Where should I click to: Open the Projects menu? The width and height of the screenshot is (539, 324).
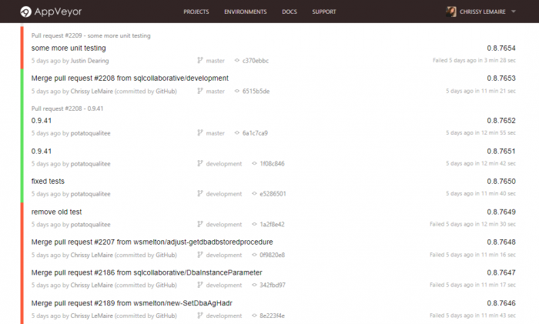(x=197, y=12)
